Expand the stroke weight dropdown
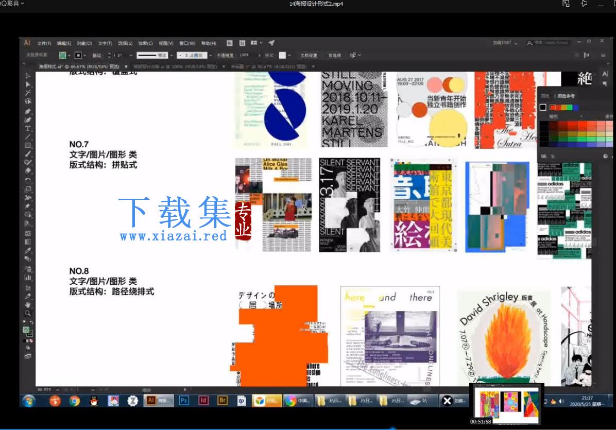This screenshot has width=616, height=430. coord(131,56)
